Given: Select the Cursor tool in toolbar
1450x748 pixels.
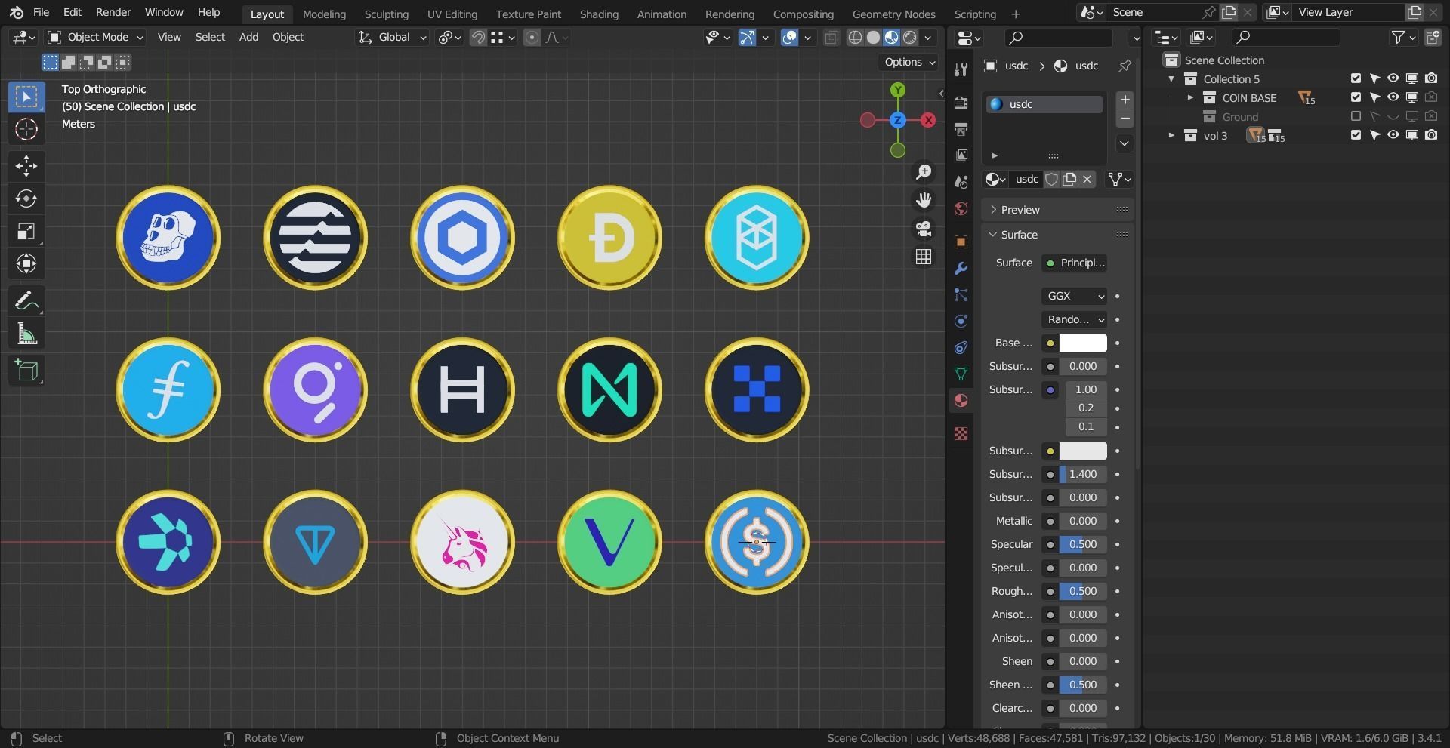Looking at the screenshot, I should pyautogui.click(x=26, y=129).
